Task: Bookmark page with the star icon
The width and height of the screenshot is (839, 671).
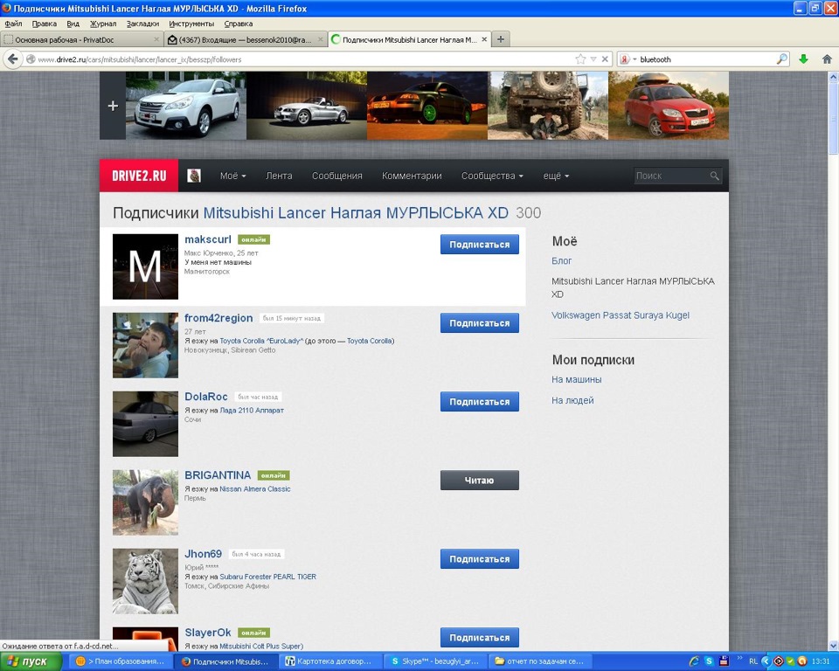Action: (580, 59)
